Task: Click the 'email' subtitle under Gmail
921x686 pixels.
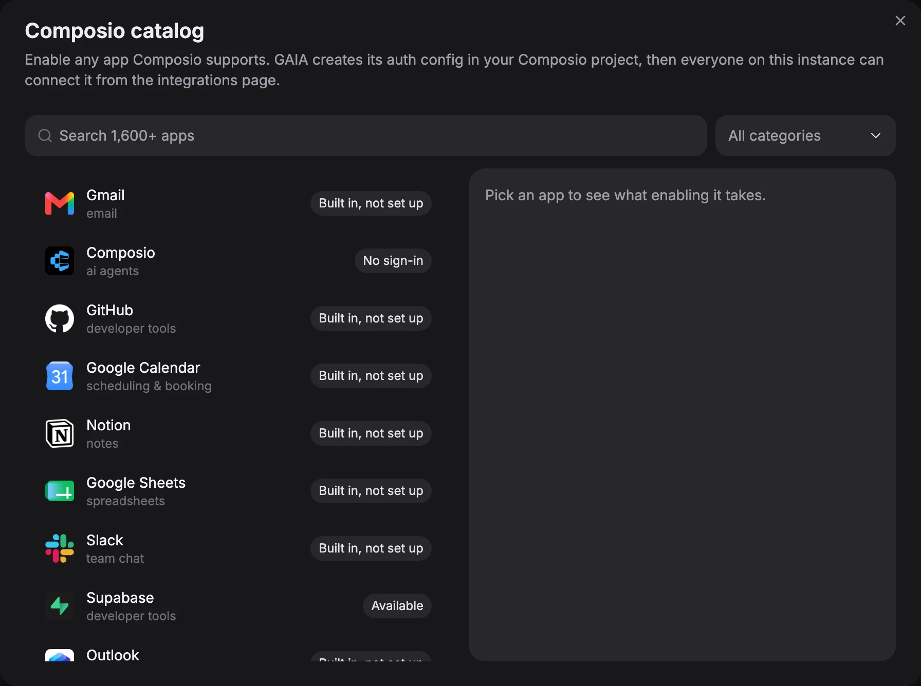Action: (x=102, y=214)
